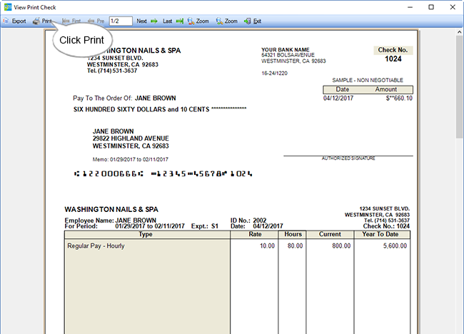The height and width of the screenshot is (334, 464).
Task: Click the Export icon in the toolbar
Action: pos(6,21)
